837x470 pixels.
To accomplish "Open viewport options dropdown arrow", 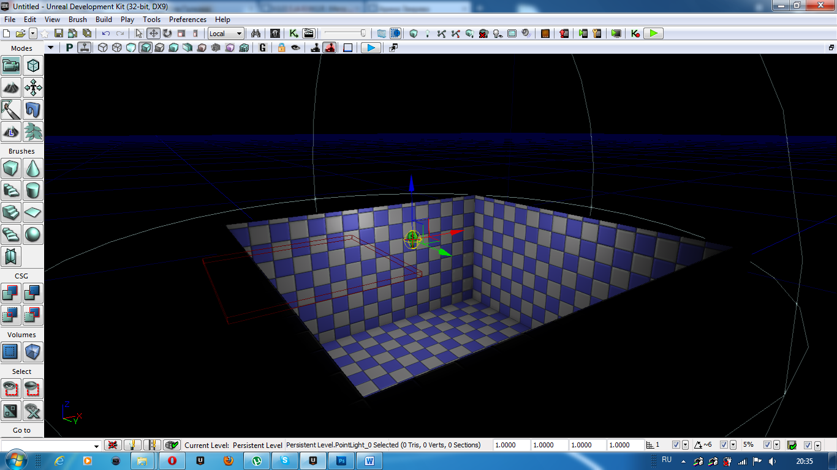I will click(51, 48).
